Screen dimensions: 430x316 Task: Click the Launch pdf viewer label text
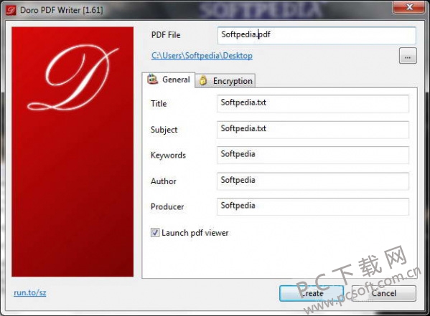click(x=195, y=233)
